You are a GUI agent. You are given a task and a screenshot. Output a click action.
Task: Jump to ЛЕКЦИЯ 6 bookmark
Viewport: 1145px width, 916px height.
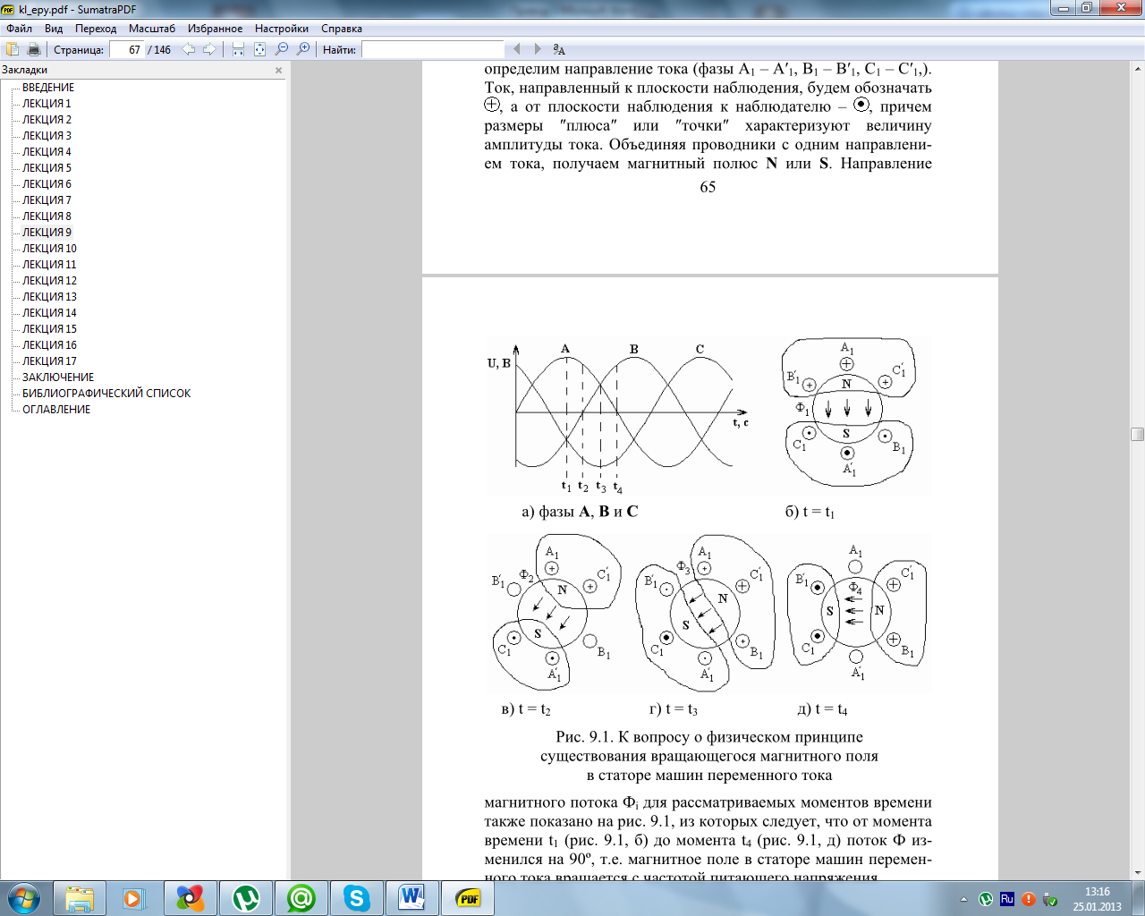47,184
